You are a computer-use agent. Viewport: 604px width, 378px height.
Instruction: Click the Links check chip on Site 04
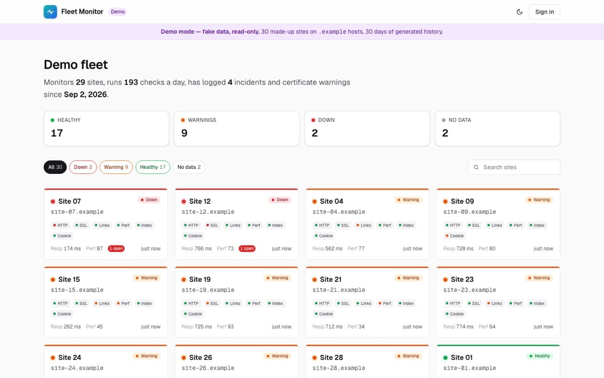364,225
